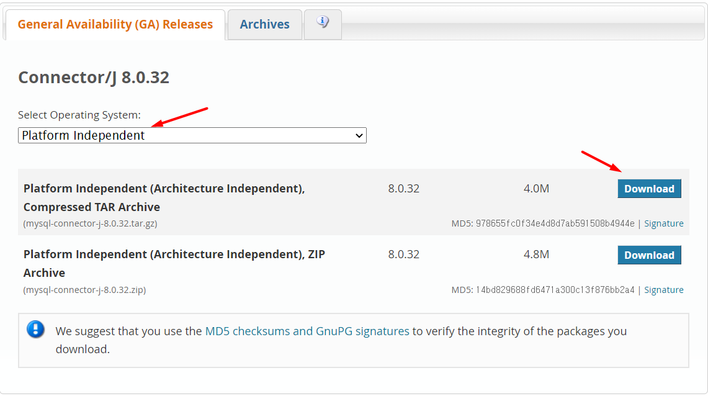The image size is (708, 396).
Task: Click the blue exclamation notice icon
Action: 35,329
